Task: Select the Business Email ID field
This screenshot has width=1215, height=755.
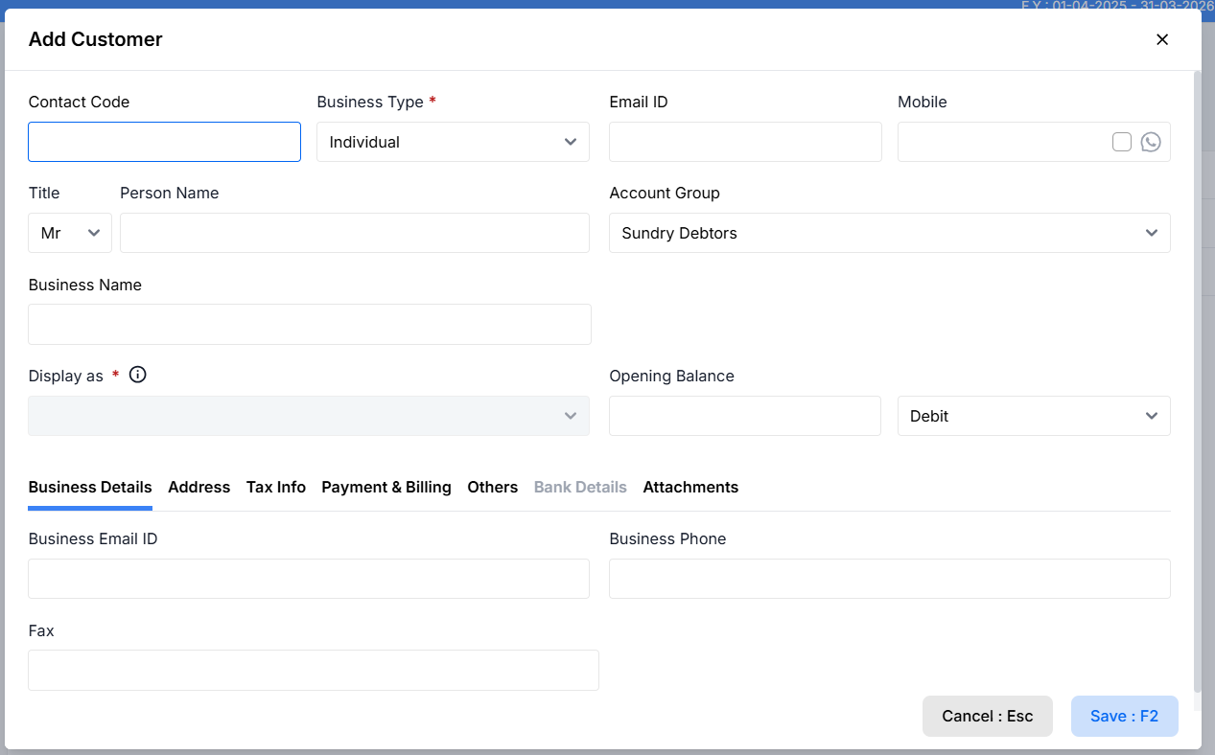Action: tap(309, 579)
